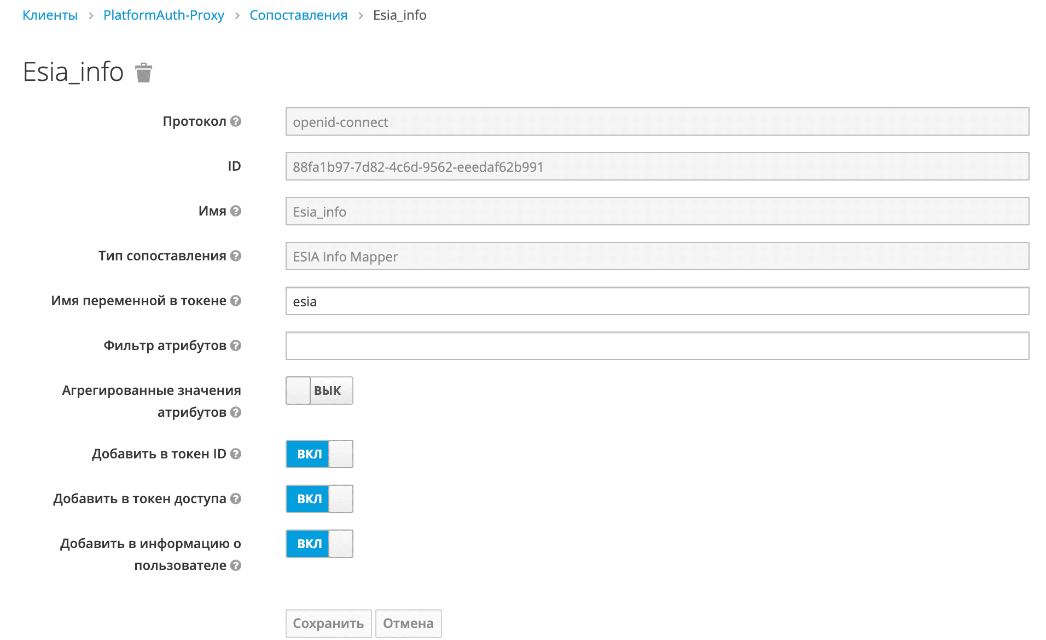Open the help icon next to Протокол
Screen dimensions: 1046x640
237,122
